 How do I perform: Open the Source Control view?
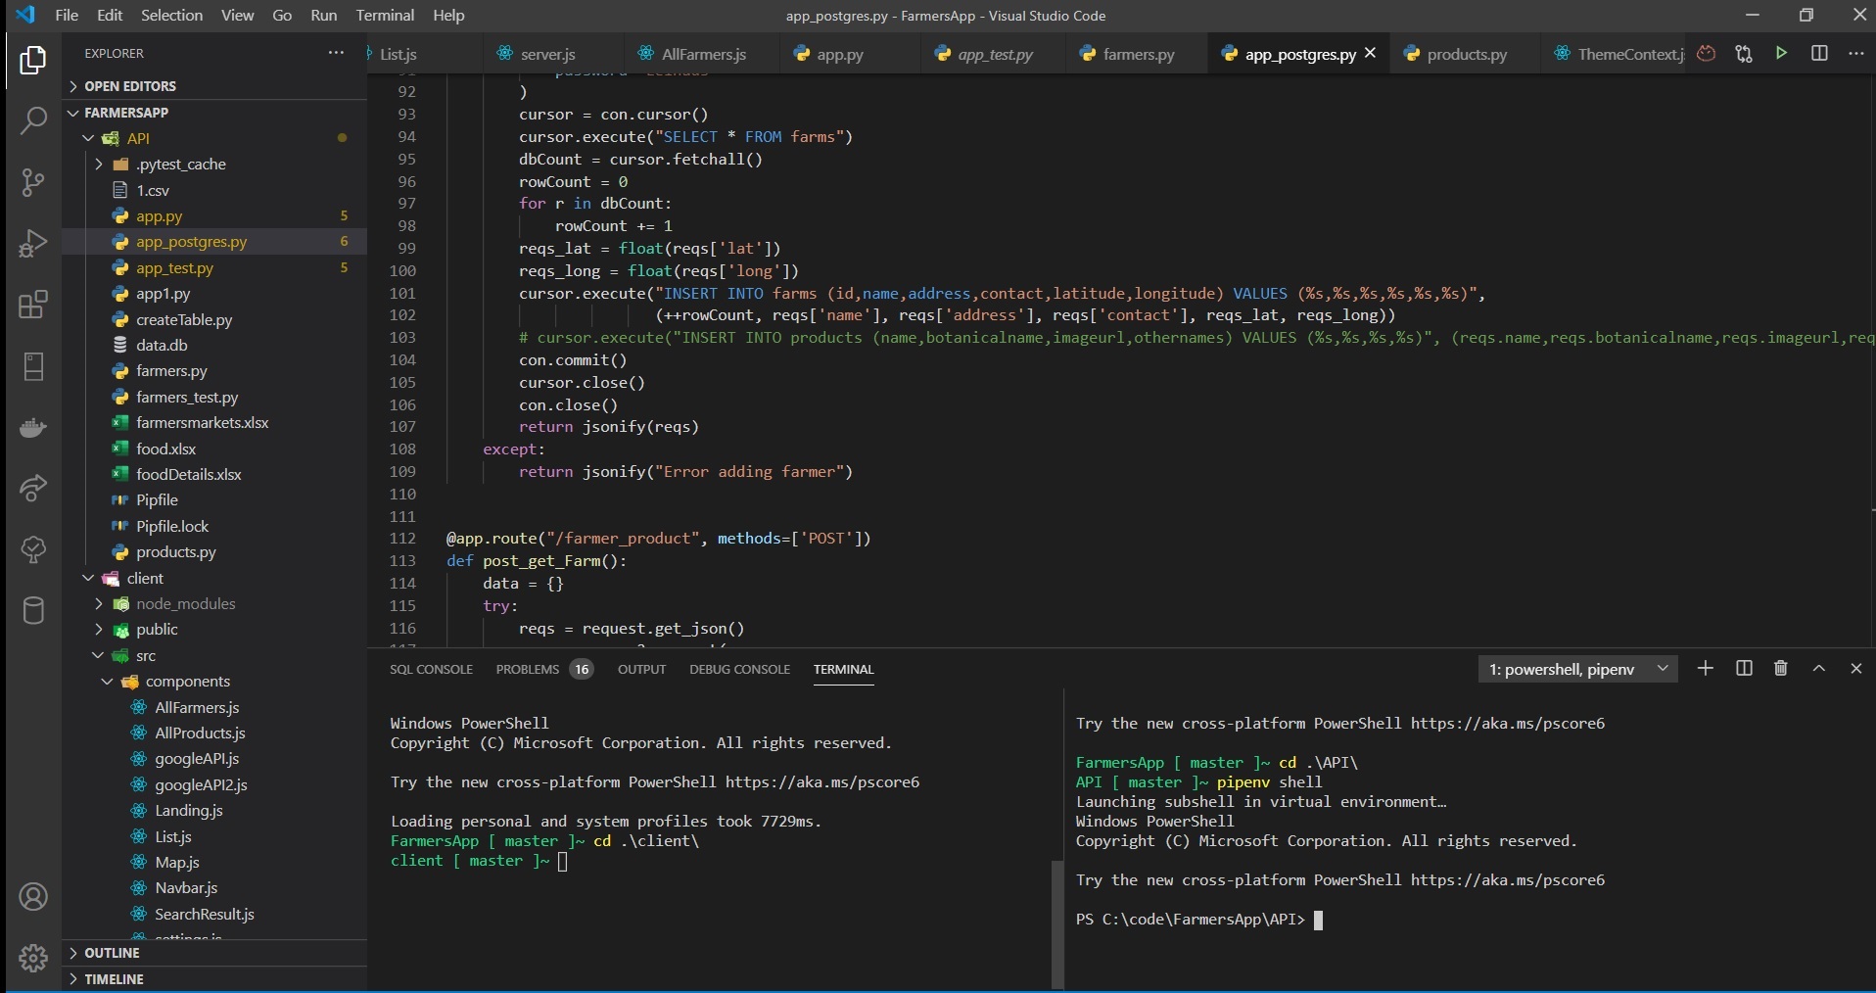coord(33,182)
